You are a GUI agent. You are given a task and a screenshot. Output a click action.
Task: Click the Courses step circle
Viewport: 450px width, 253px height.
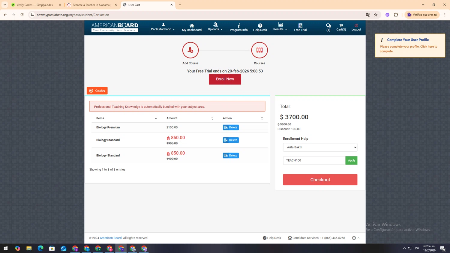click(259, 50)
